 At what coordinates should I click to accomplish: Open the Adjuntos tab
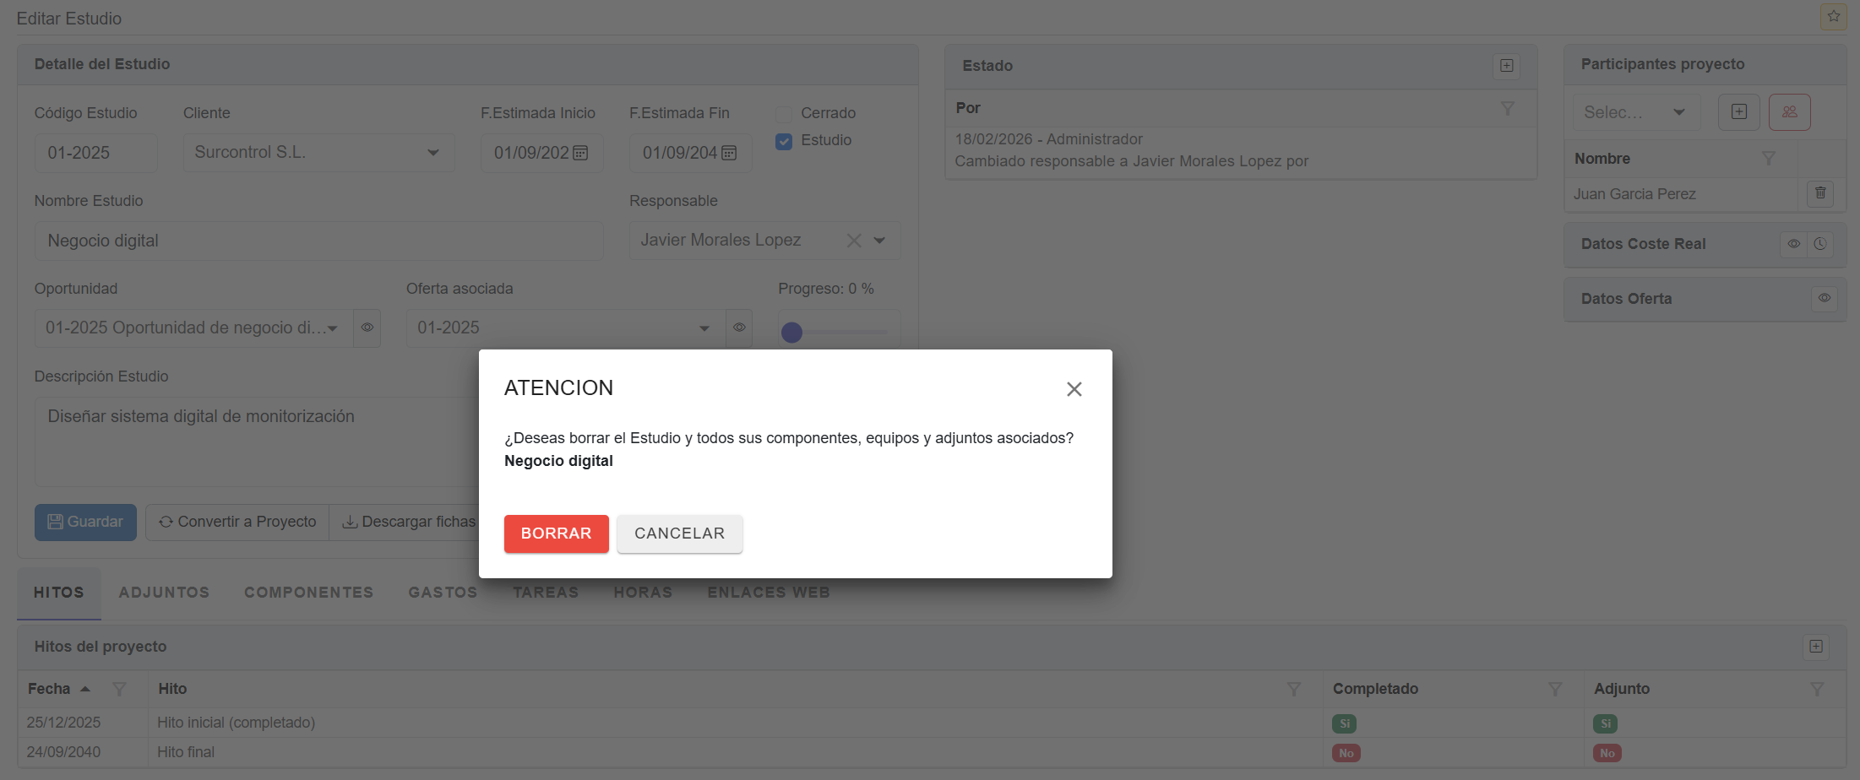pyautogui.click(x=164, y=593)
